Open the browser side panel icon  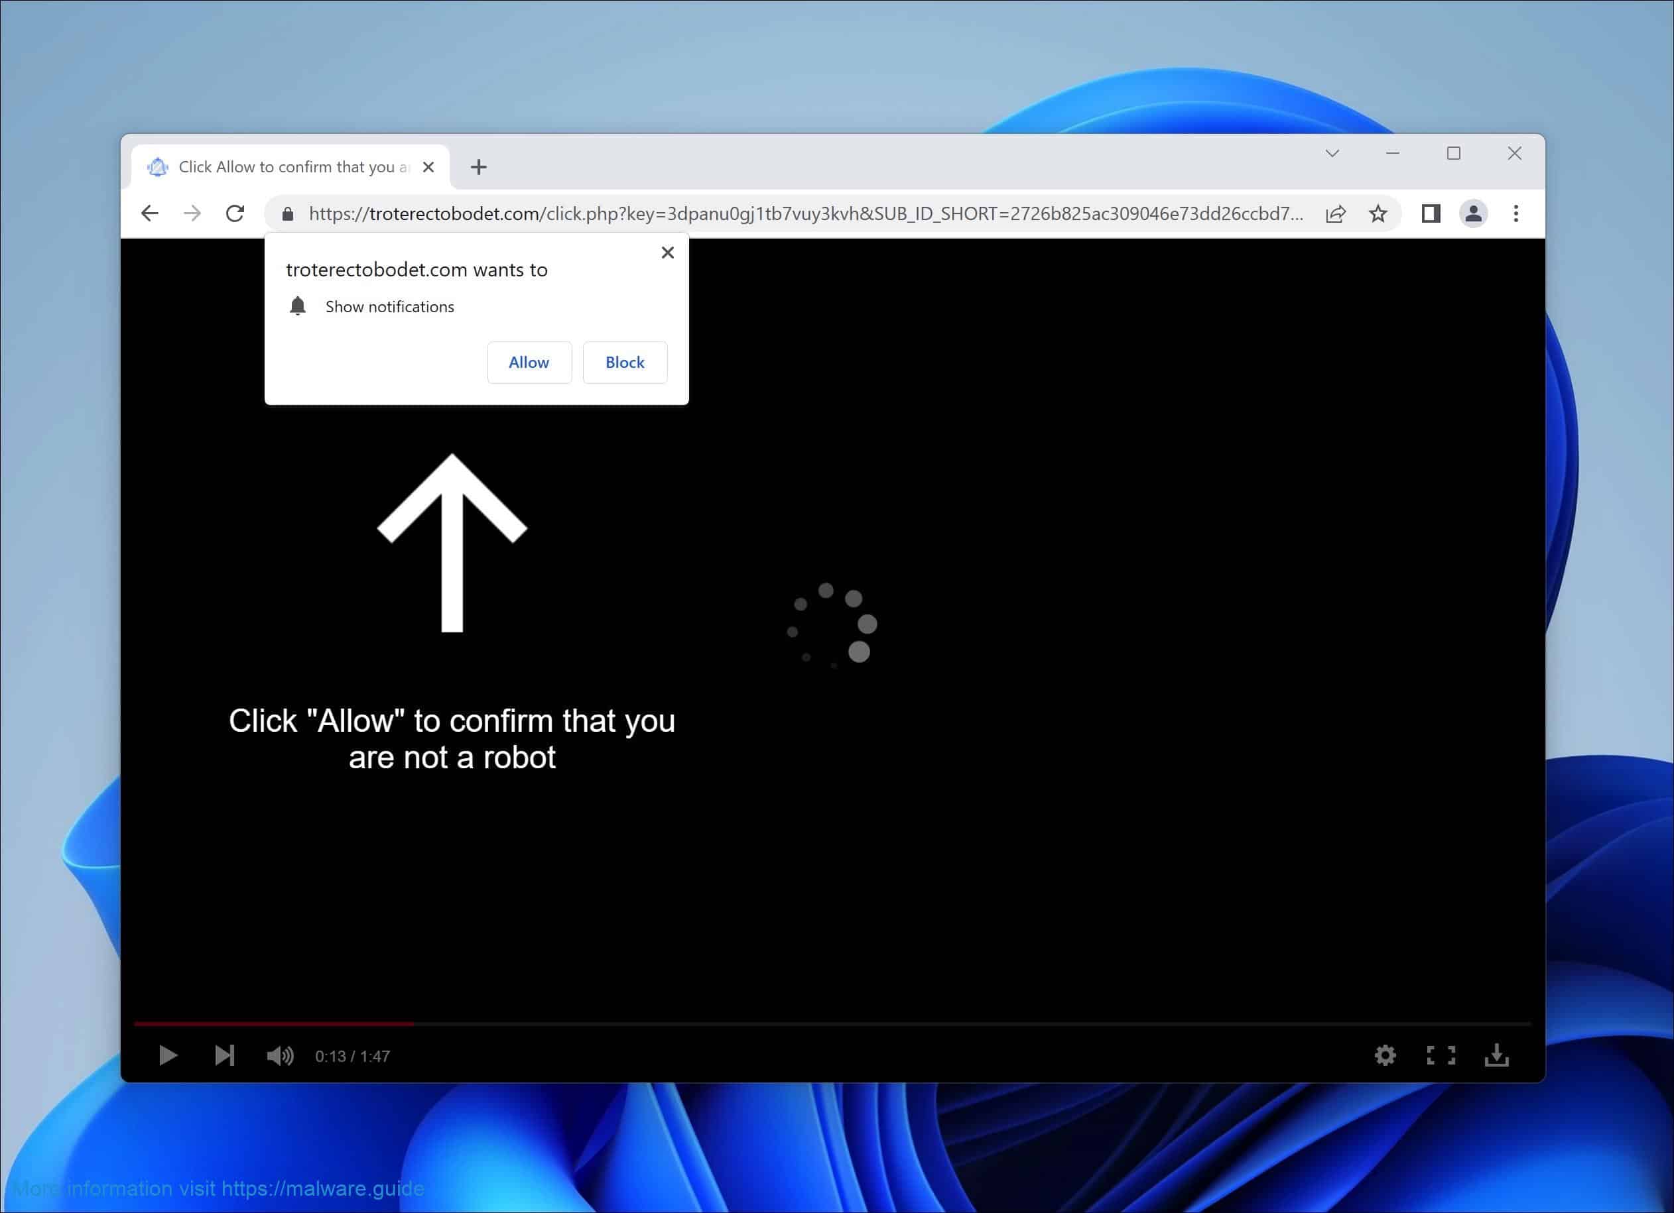tap(1431, 214)
